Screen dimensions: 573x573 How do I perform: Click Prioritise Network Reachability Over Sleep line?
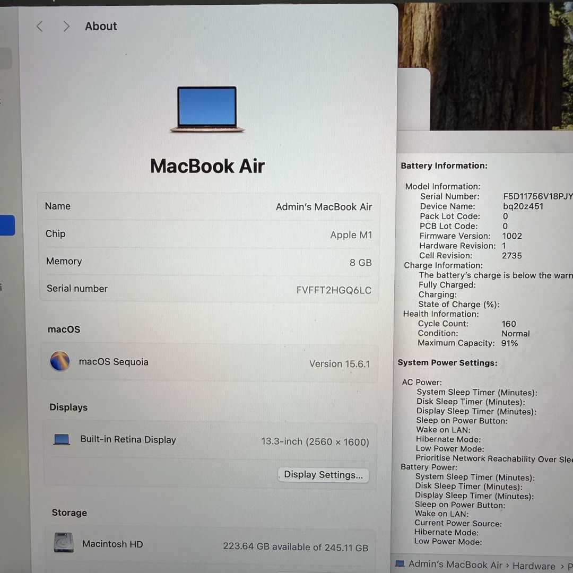494,458
